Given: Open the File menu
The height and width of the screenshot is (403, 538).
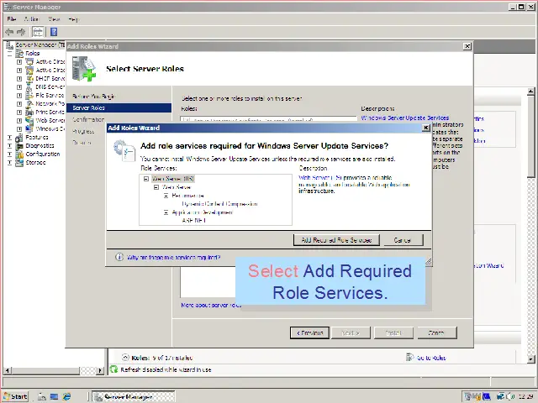Looking at the screenshot, I should 12,18.
